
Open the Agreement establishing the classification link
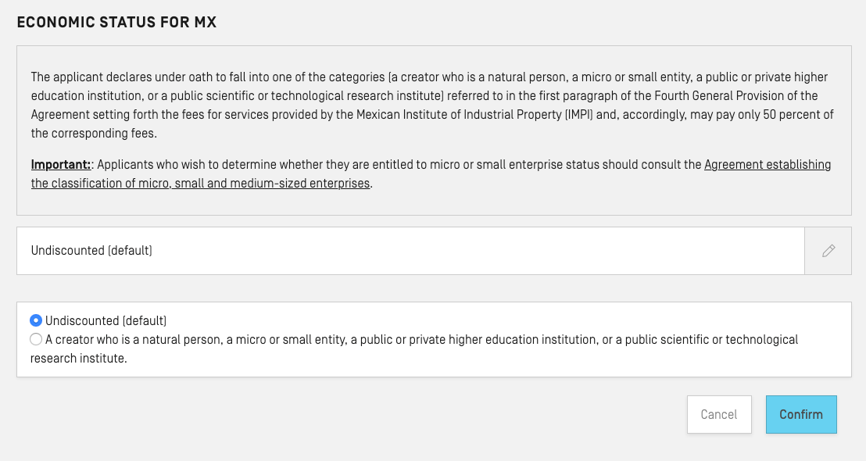[x=767, y=165]
